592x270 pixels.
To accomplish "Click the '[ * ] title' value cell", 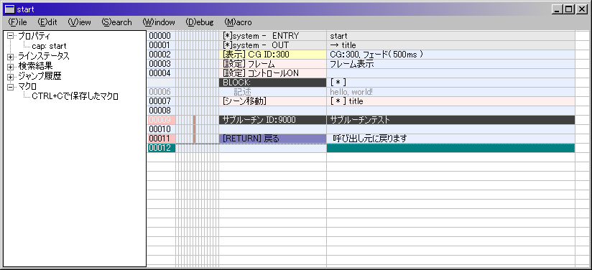I will (x=450, y=101).
